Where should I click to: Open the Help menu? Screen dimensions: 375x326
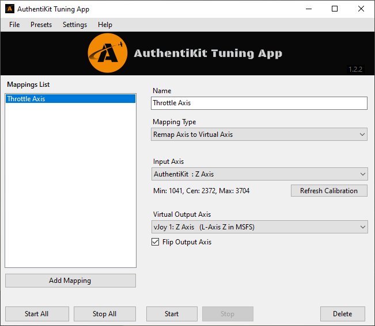pyautogui.click(x=105, y=25)
